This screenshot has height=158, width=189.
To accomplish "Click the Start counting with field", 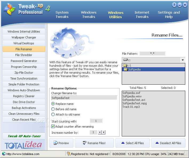I will point(96,121).
